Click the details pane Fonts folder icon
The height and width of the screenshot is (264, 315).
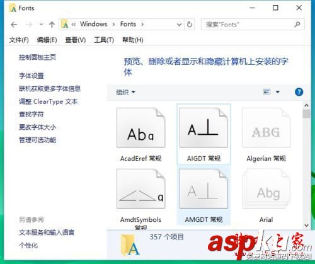tap(130, 245)
